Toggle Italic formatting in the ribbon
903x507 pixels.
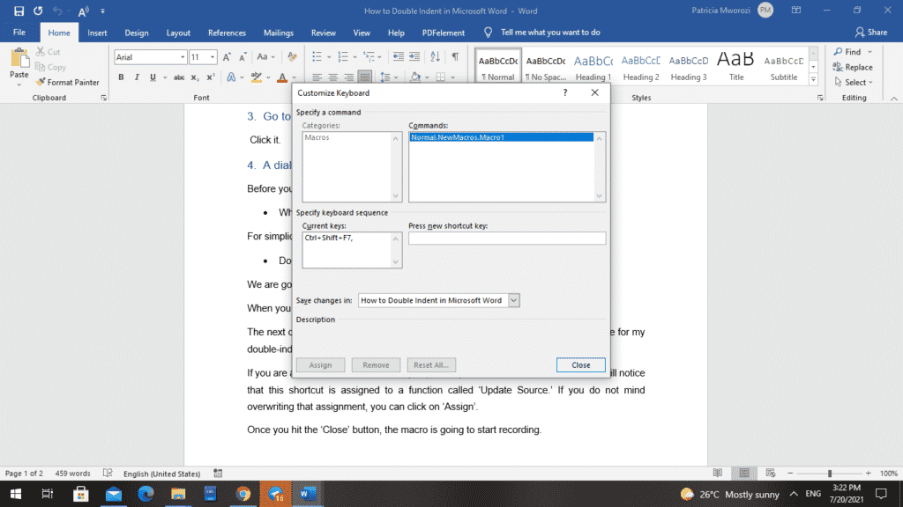coord(137,77)
